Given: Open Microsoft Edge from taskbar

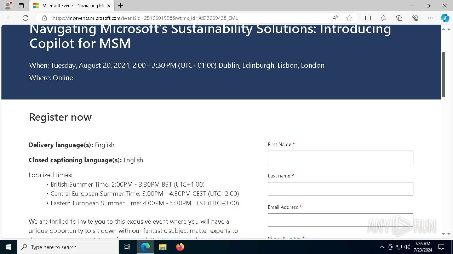Looking at the screenshot, I should click(145, 247).
